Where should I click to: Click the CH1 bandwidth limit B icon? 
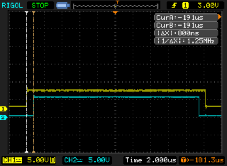coord(53,160)
